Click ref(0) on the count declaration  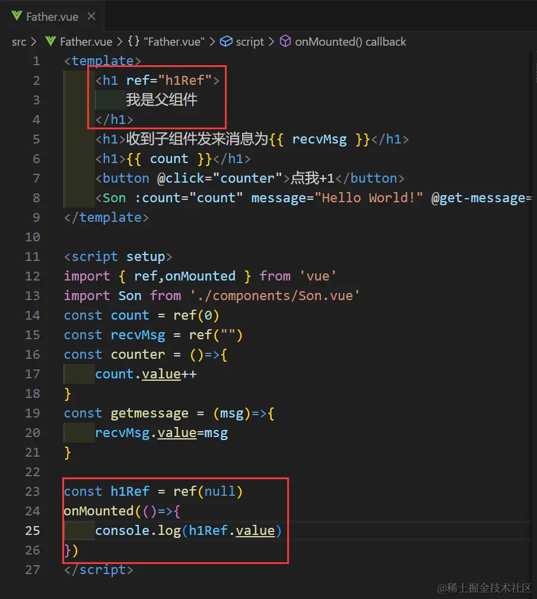click(196, 315)
